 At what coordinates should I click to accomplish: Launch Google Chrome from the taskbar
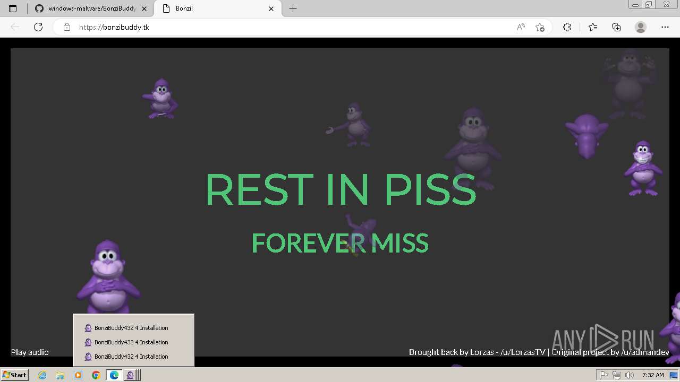96,375
